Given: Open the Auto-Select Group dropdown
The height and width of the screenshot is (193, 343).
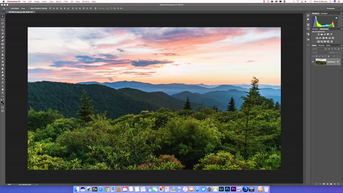Looking at the screenshot, I should (24, 8).
